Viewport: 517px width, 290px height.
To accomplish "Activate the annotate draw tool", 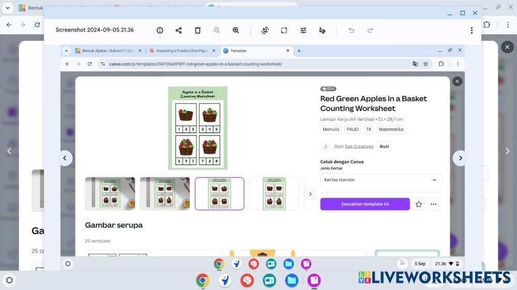I will (322, 30).
